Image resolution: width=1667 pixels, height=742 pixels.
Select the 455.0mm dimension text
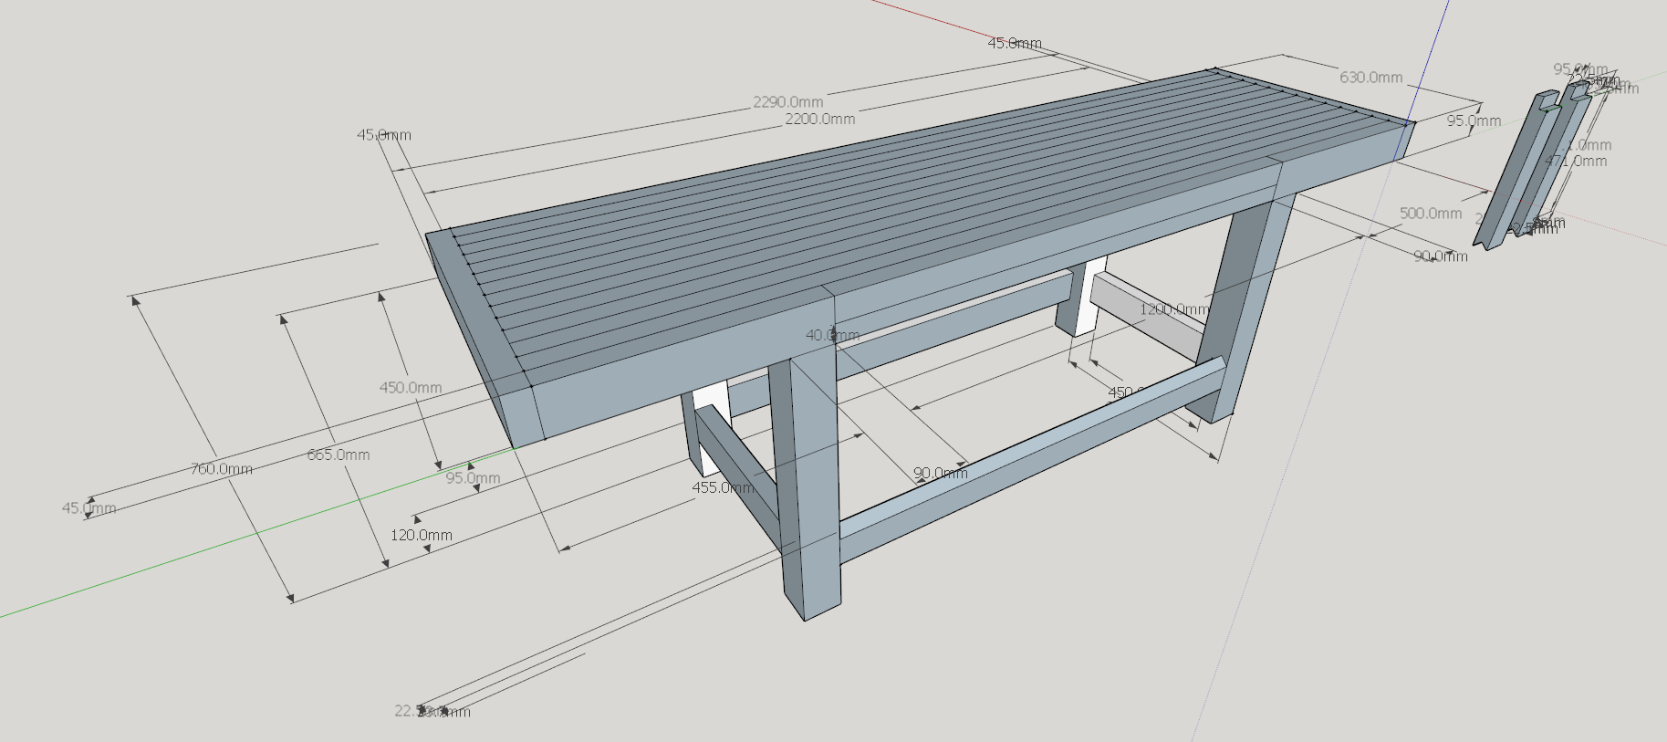click(x=723, y=487)
